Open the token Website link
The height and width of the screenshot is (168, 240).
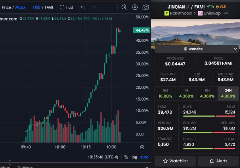[x=193, y=49]
